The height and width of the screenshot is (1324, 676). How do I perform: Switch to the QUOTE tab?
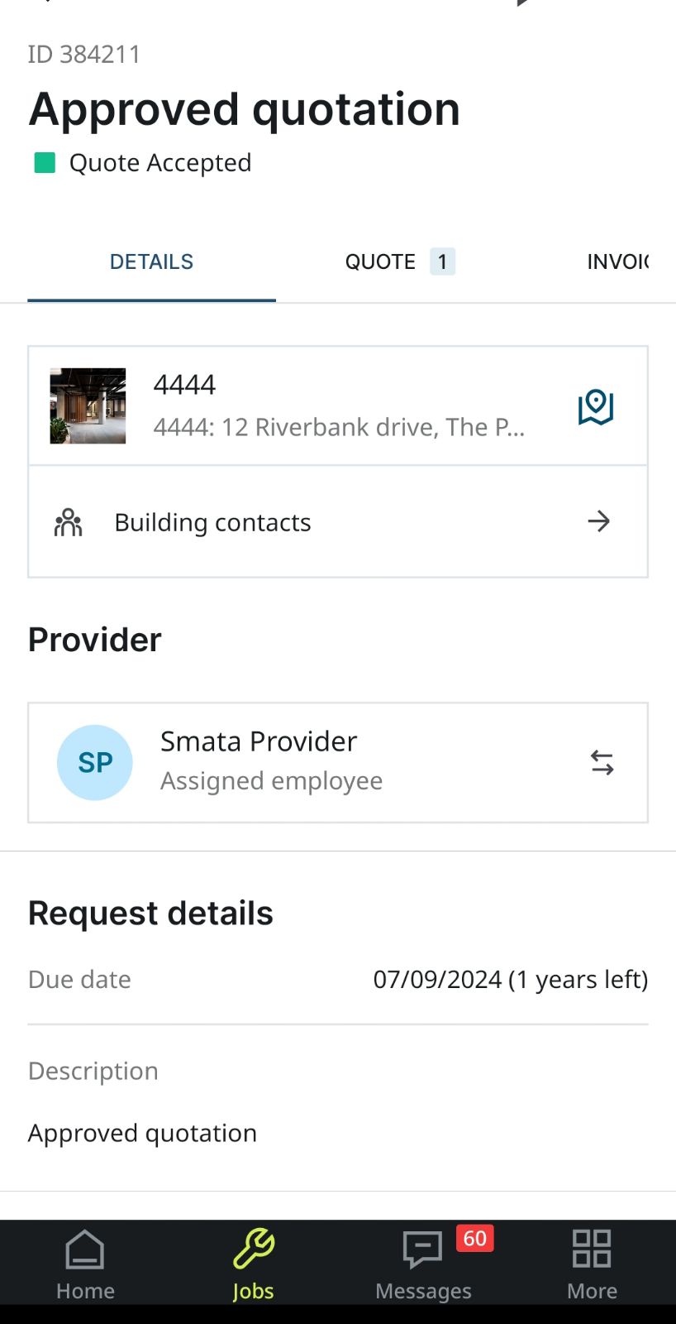pos(380,262)
